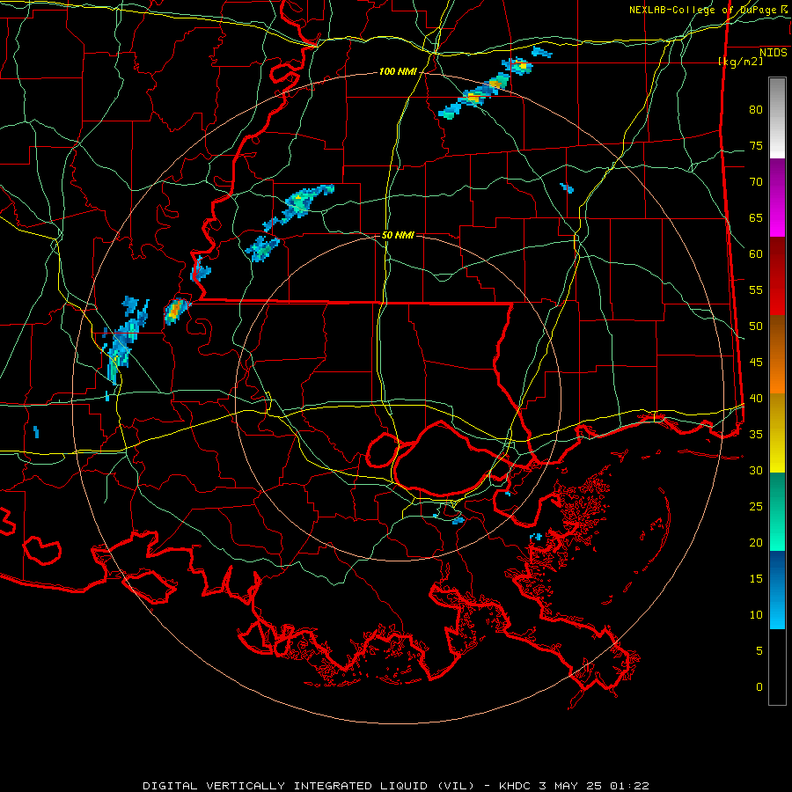Screen dimensions: 792x792
Task: Pick the orange-brown segment of the color bar
Action: pos(777,355)
